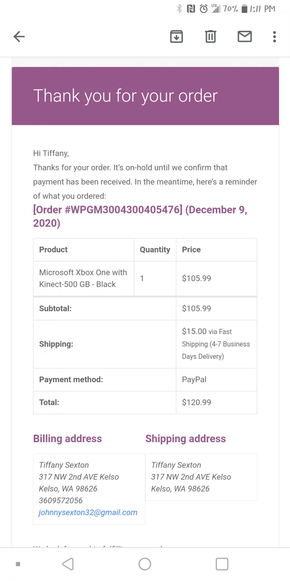Tap the battery status icon
This screenshot has height=581, width=290.
245,9
